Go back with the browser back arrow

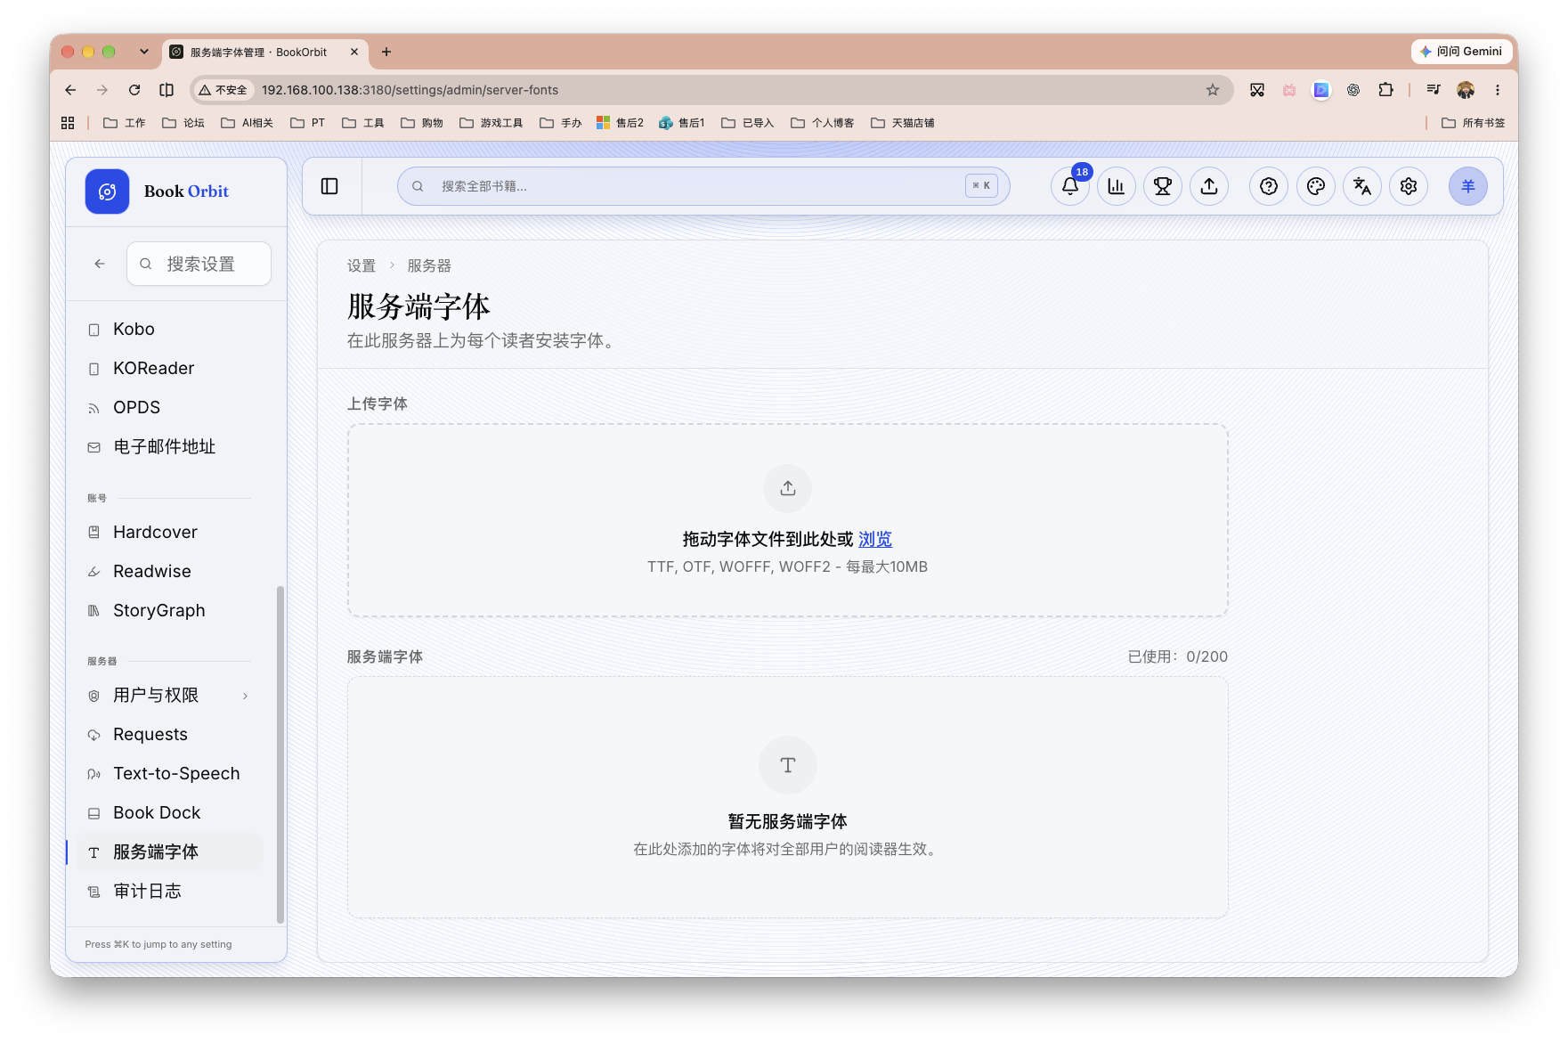click(70, 90)
